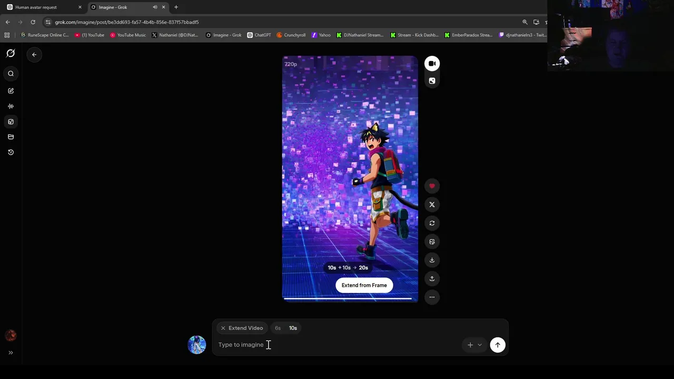Screen dimensions: 674x379
Task: Focus the Type to imagine input
Action: 337,345
